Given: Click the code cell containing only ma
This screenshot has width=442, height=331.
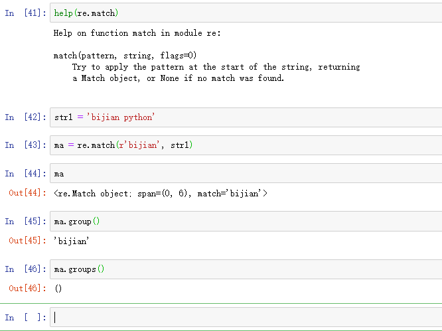Looking at the screenshot, I should [246, 174].
